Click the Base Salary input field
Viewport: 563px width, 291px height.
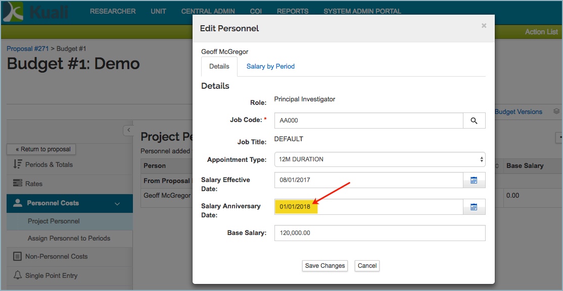tap(380, 233)
